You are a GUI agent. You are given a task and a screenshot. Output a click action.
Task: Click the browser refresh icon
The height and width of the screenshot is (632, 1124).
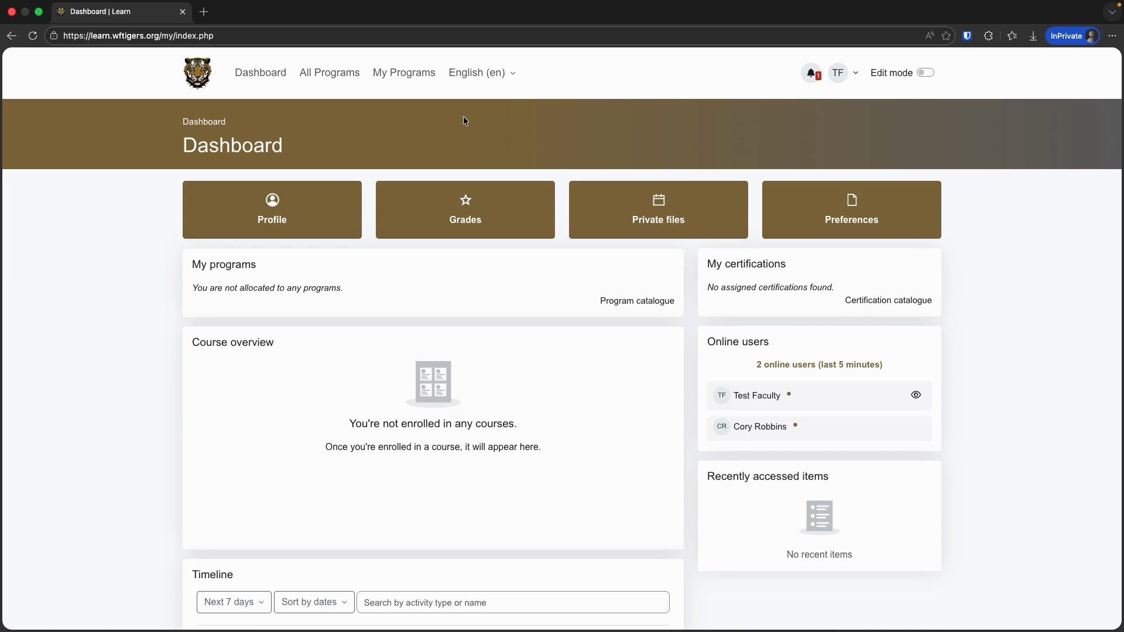coord(33,36)
